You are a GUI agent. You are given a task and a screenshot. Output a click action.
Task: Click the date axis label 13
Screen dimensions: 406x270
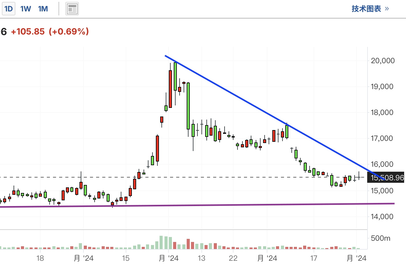[201, 258]
